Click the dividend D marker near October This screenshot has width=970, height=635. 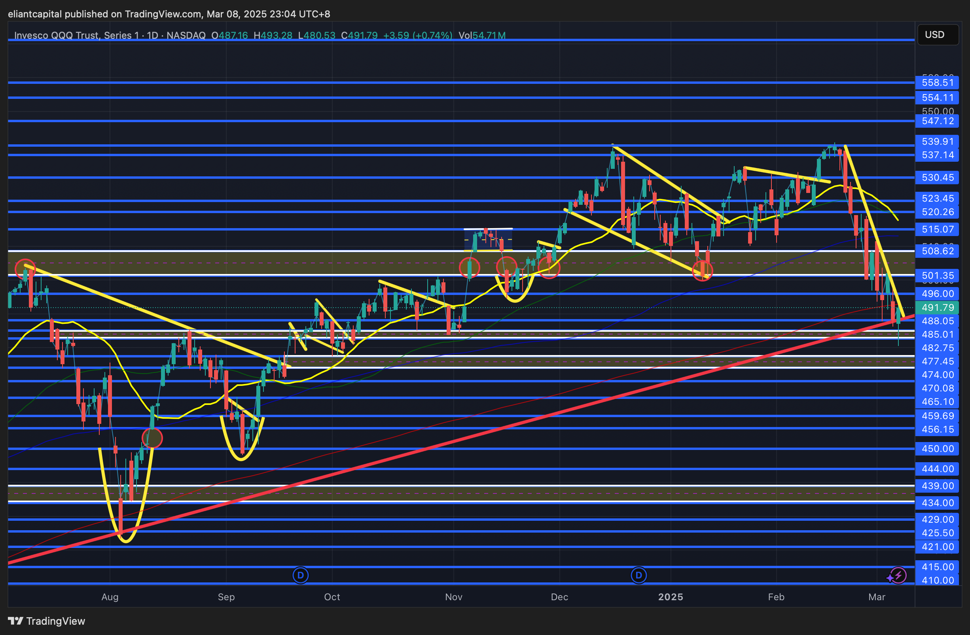[x=300, y=575]
